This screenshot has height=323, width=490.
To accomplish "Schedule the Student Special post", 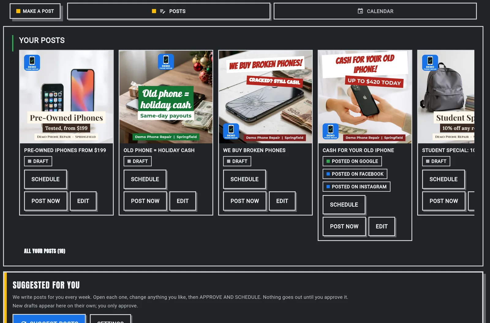I will [x=443, y=179].
